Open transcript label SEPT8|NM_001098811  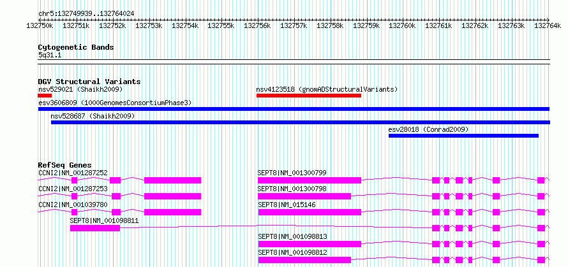(x=104, y=220)
